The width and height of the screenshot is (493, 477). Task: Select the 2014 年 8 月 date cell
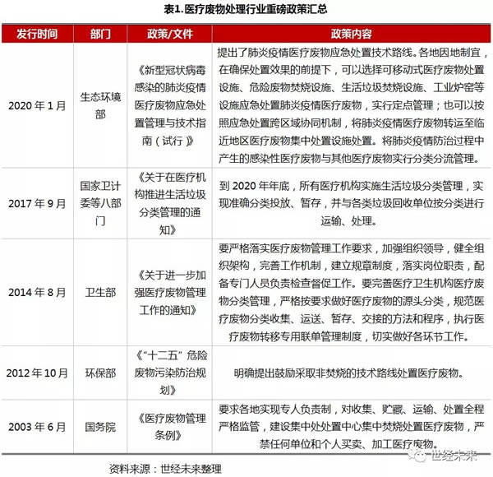click(x=37, y=292)
